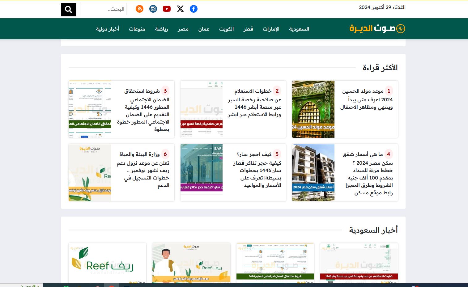Image resolution: width=468 pixels, height=287 pixels.
Task: Click the صوت الديرة site logo
Action: point(377,29)
